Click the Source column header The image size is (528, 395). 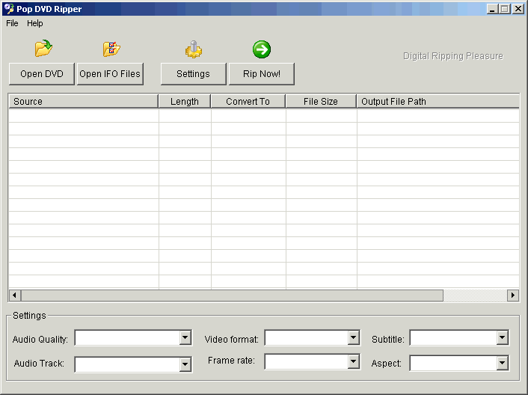pyautogui.click(x=84, y=101)
